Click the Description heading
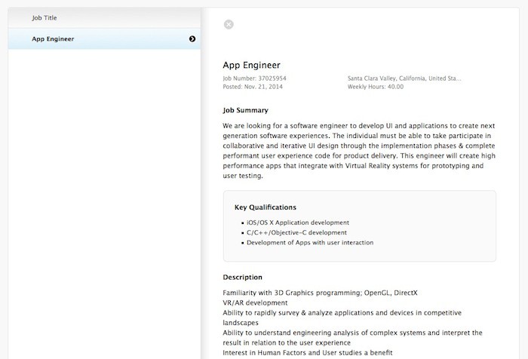The image size is (528, 359). 243,277
